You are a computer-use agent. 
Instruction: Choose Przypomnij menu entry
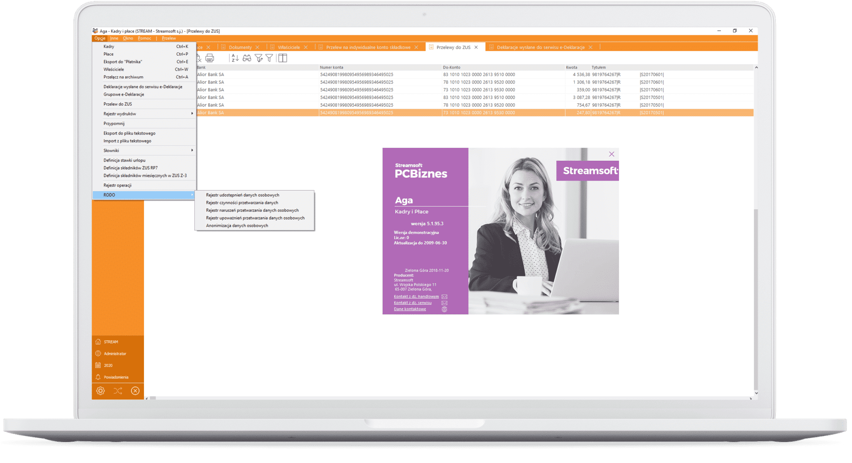(144, 123)
